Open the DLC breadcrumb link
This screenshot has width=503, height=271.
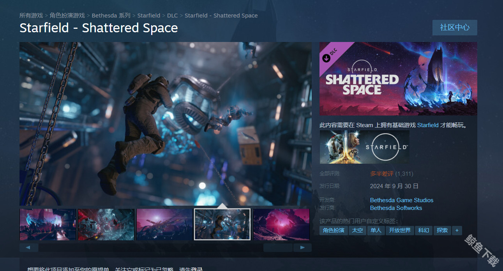point(172,16)
